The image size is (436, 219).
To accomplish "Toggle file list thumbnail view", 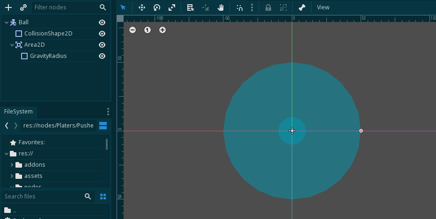I will [x=103, y=197].
